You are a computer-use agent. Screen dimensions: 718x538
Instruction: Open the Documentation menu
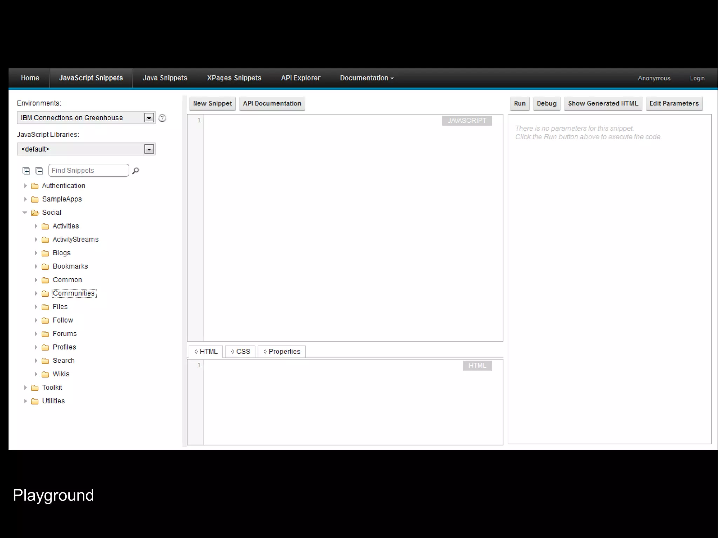pyautogui.click(x=367, y=78)
